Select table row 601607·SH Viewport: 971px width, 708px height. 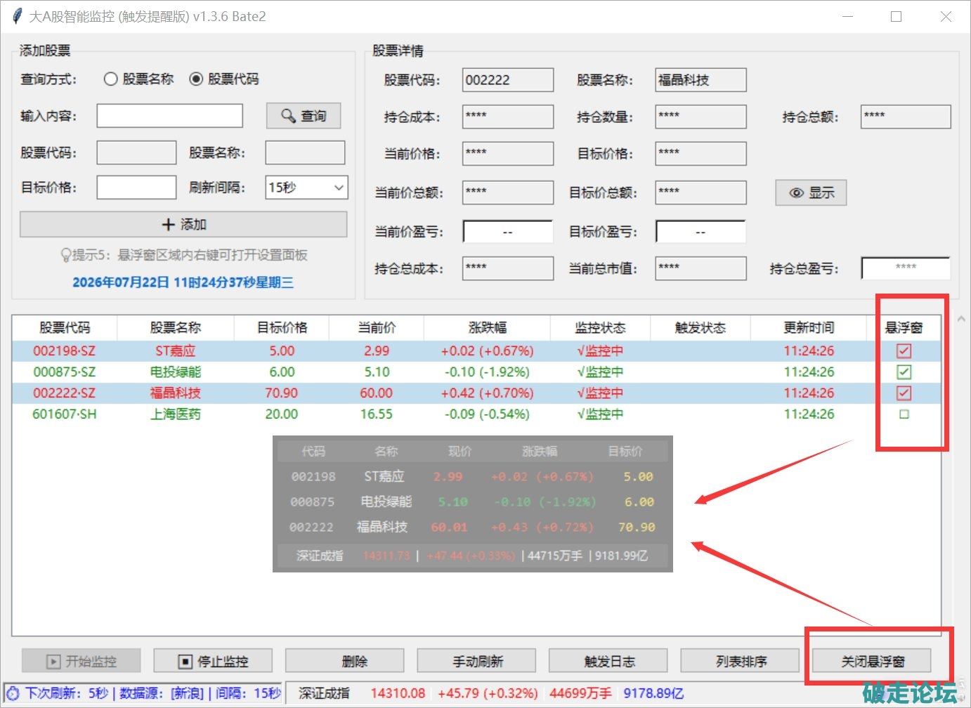(x=476, y=414)
